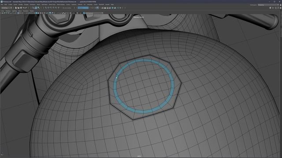Click the Open Scene folder icon

[x=19, y=8]
